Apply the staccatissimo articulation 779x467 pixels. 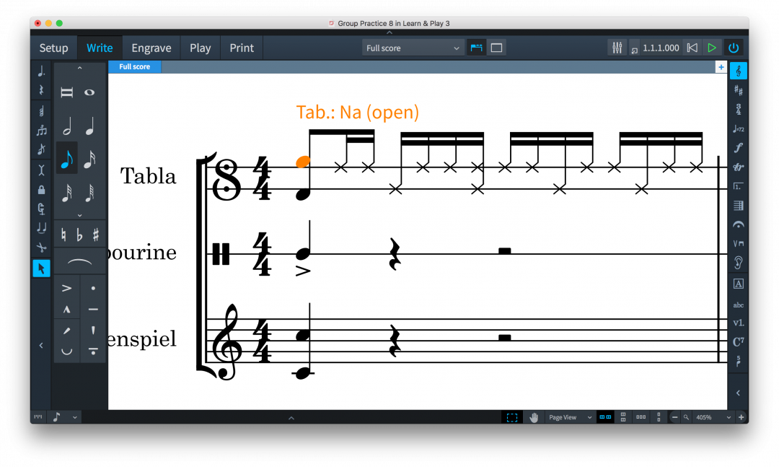[x=93, y=330]
